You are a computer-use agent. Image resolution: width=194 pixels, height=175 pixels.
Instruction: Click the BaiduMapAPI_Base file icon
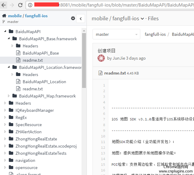point(18,53)
